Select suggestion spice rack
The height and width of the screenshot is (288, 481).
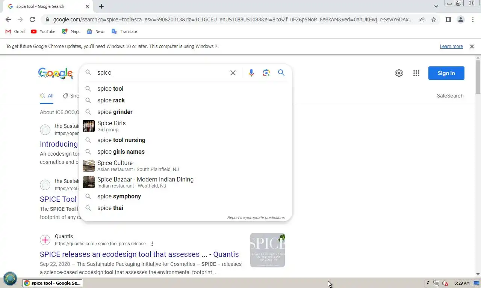tap(186, 100)
